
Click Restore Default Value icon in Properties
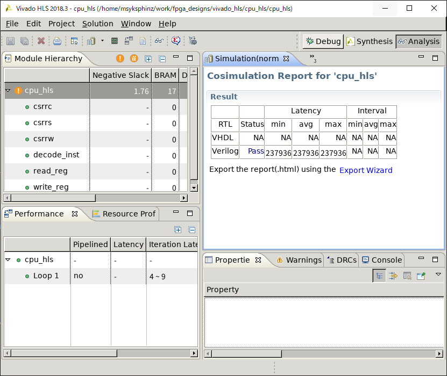[407, 276]
